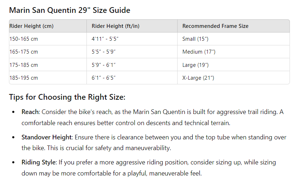Select the "X-Large (21")" frame size cell
Screen dimensions: 296x183
tap(198, 78)
